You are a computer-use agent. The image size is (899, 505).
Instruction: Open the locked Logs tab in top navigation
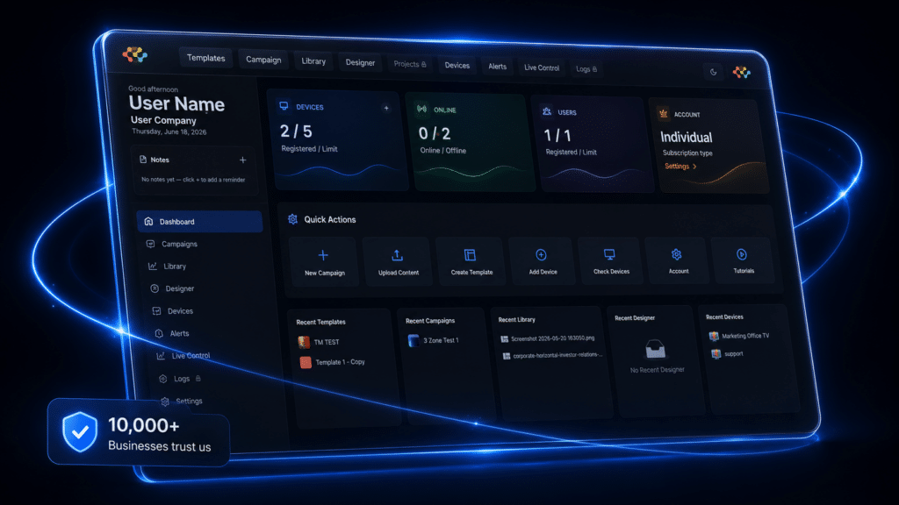(x=586, y=68)
